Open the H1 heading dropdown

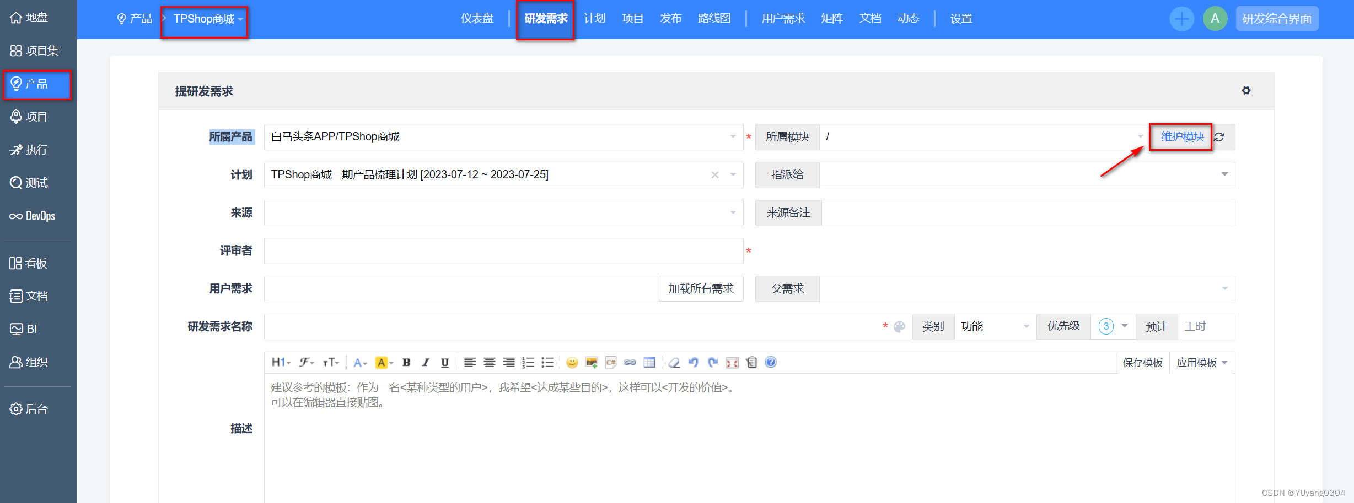281,362
